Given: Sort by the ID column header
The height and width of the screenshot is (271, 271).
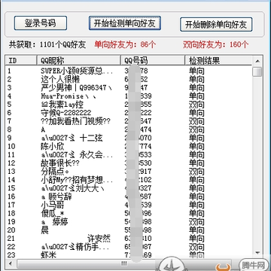Looking at the screenshot, I should tap(21, 60).
